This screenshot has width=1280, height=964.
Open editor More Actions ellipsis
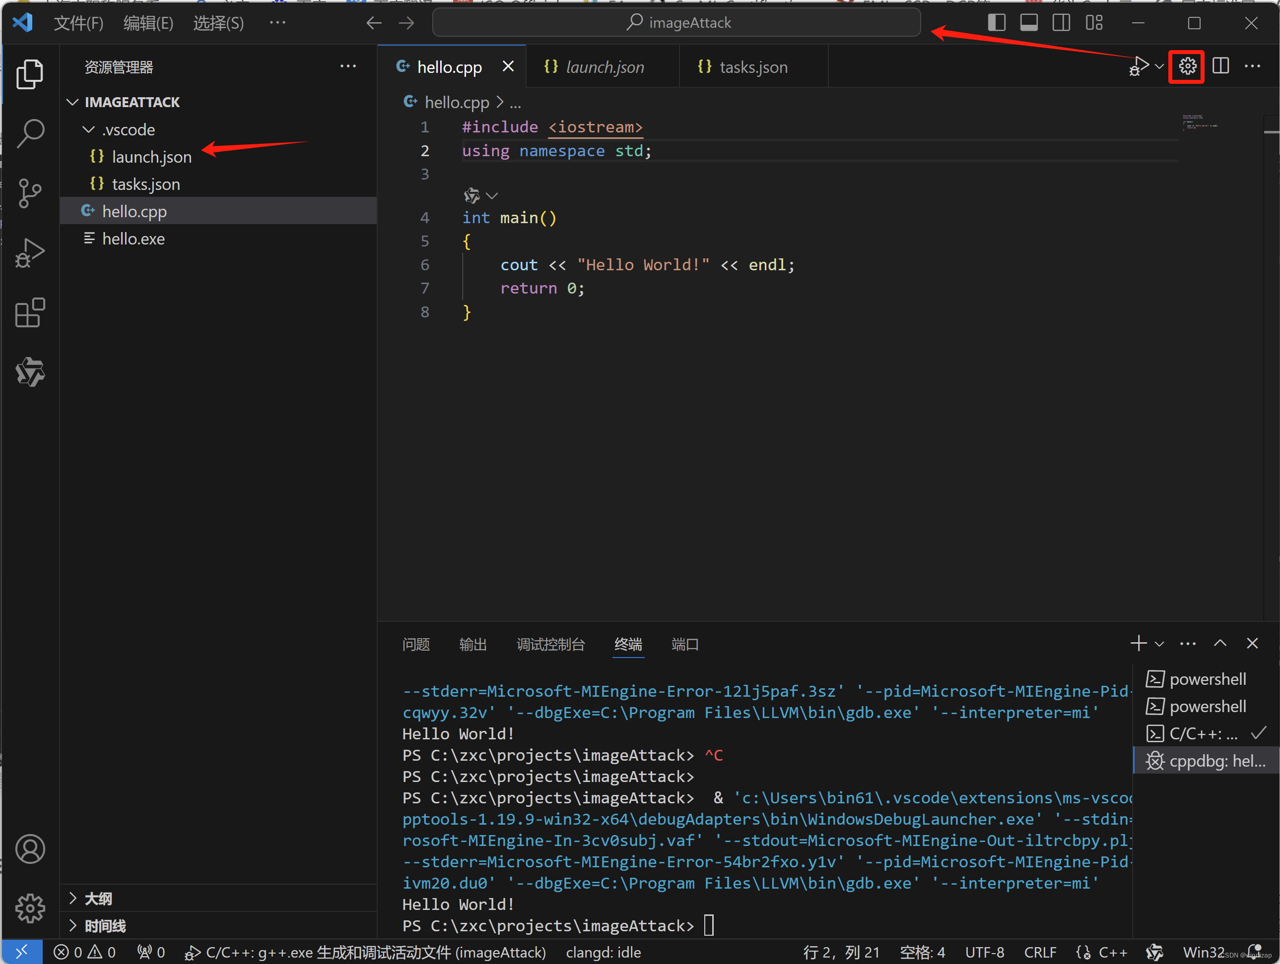[x=1252, y=66]
